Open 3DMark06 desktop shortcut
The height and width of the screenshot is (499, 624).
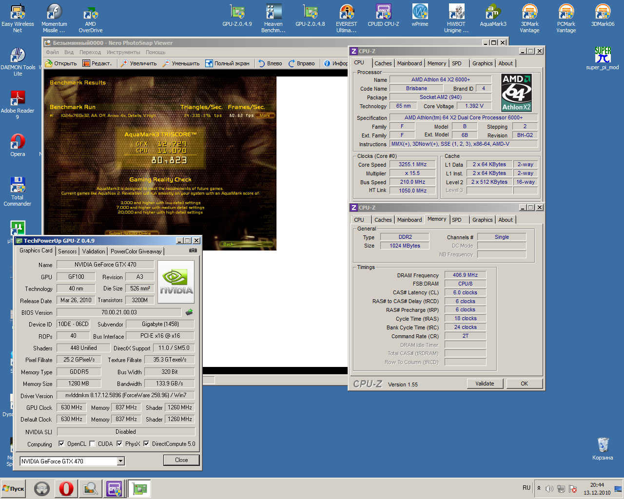pos(603,16)
